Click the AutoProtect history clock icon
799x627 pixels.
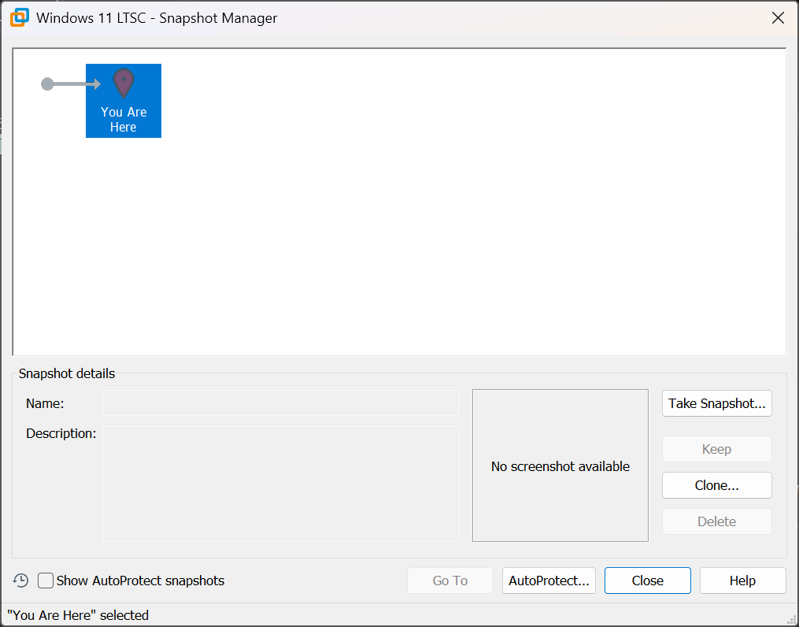[21, 580]
